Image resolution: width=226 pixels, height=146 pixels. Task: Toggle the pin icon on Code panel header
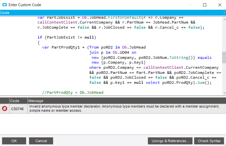[224, 13]
